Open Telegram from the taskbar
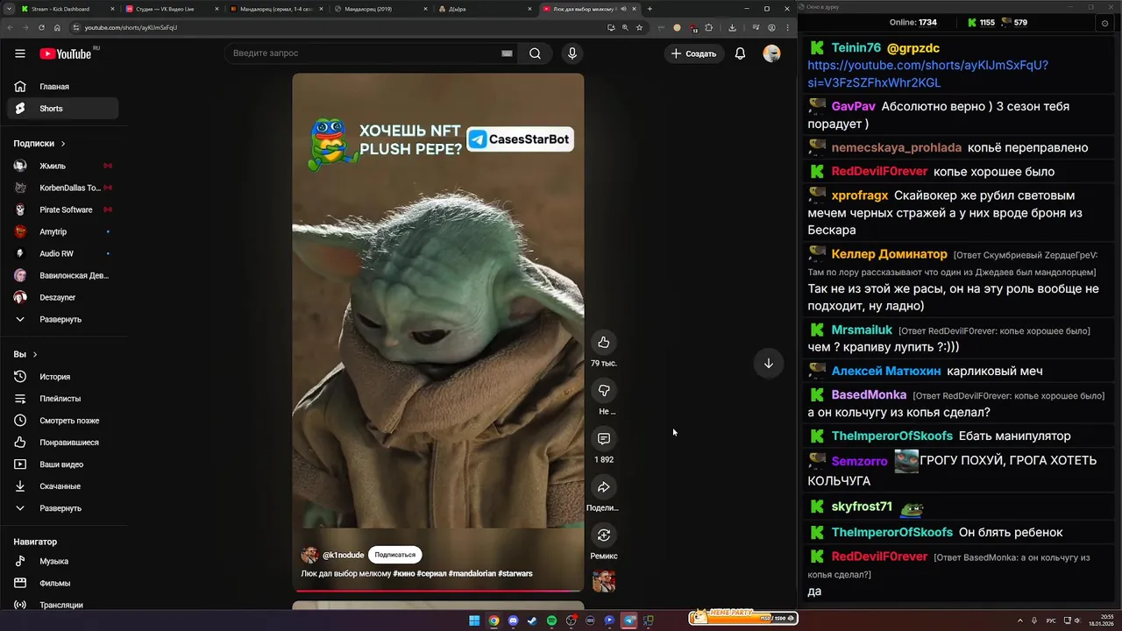 [628, 620]
